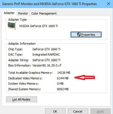Click List All Modes button
This screenshot has width=113, height=114.
[21, 99]
